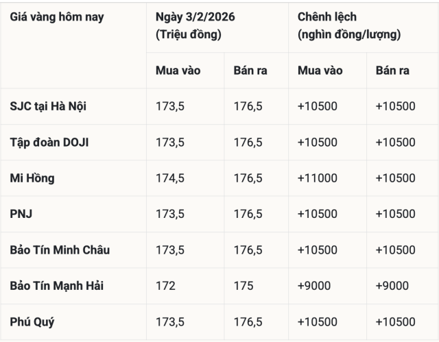Viewport: 439px width, 342px height.
Task: Click the "PNJ" row label
Action: point(21,214)
